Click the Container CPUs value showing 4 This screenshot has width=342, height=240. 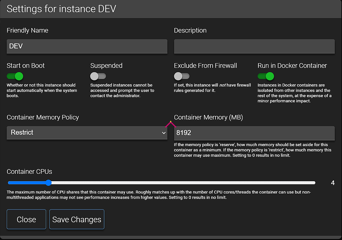click(x=333, y=183)
